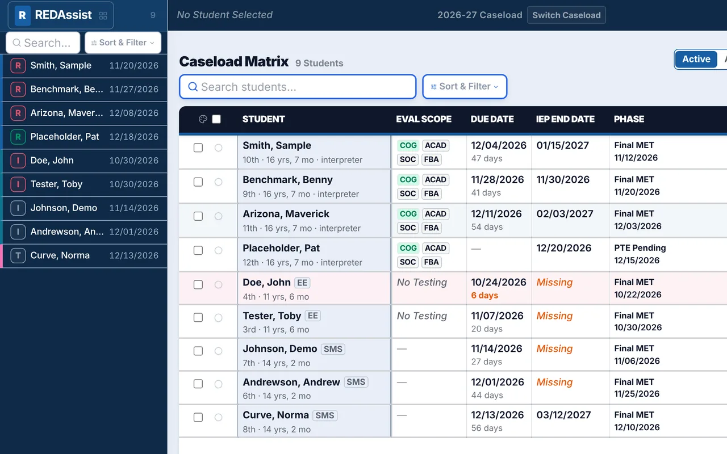Screen dimensions: 727x454
Task: Click the EVAL SCOPE column header
Action: pyautogui.click(x=424, y=119)
